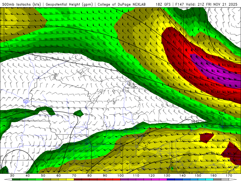Click the dark blue swatch right of 130

pos(171,179)
